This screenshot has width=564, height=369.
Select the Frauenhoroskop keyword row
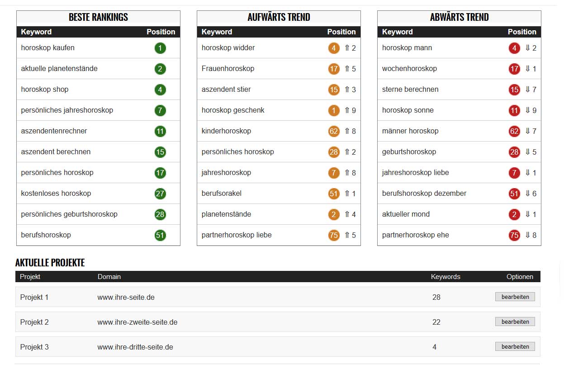[x=228, y=69]
